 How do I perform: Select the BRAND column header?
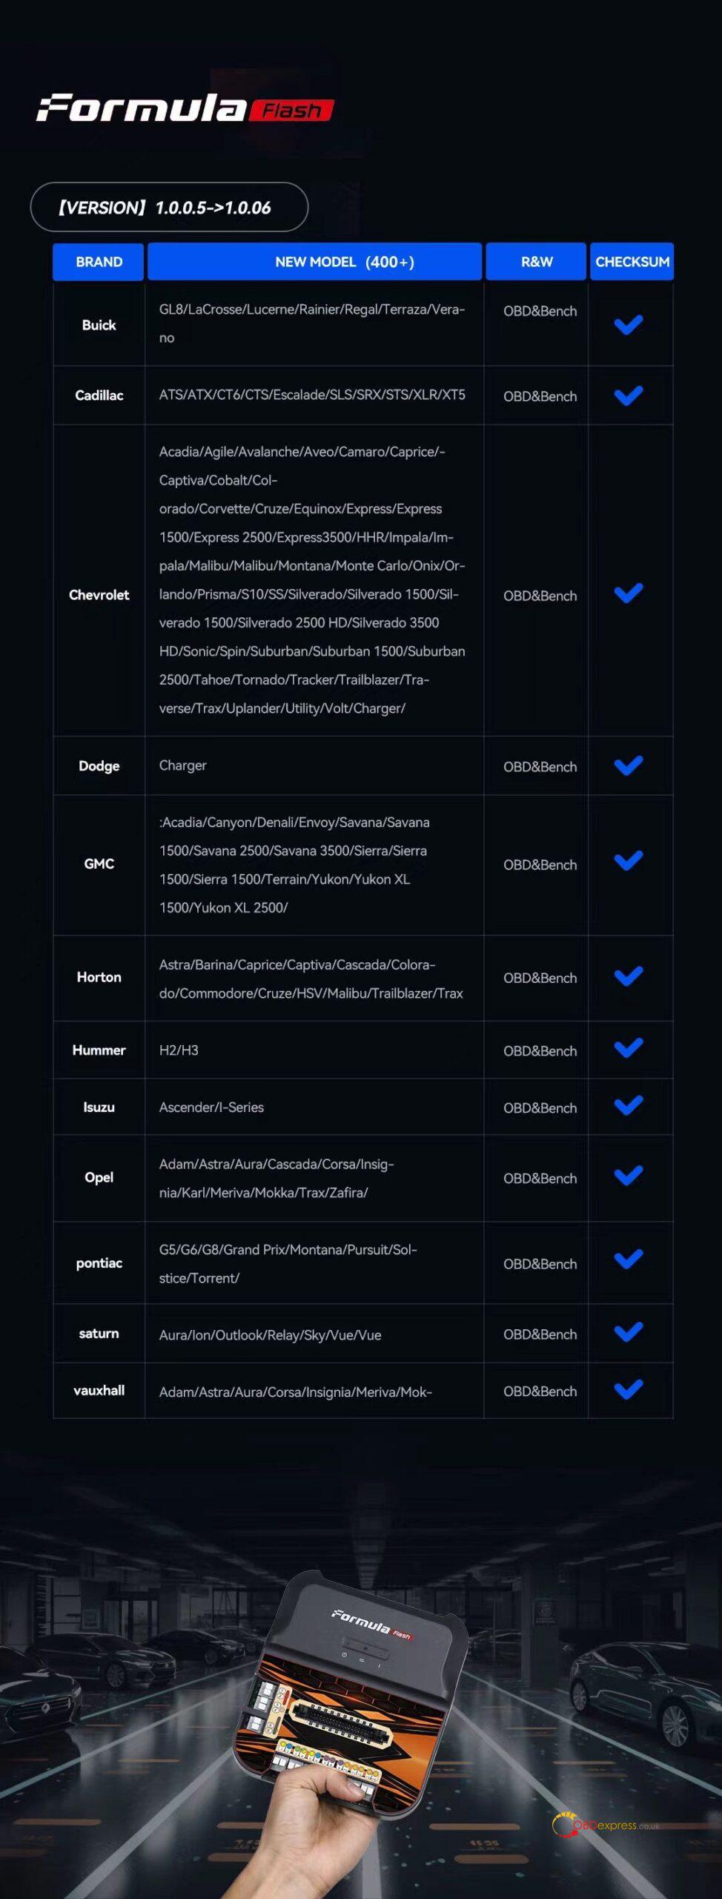point(99,262)
